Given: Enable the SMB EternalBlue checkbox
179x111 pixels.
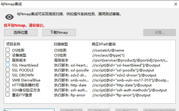Looking at the screenshot, I should tap(8, 80).
